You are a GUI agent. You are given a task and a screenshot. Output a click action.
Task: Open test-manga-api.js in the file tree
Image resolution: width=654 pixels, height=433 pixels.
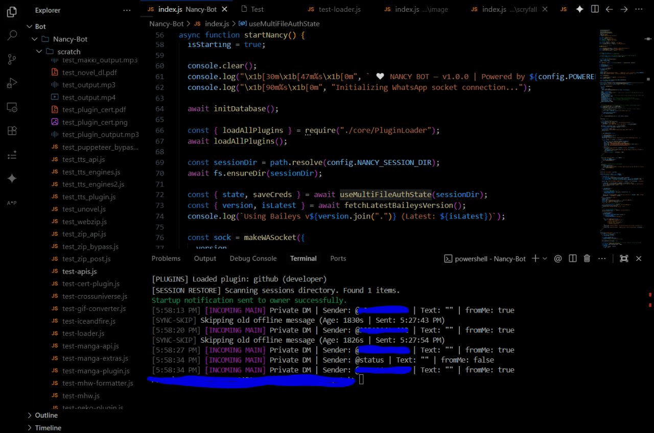[x=90, y=346]
